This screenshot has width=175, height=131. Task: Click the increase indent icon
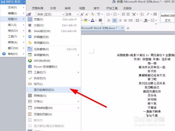pos(128,14)
